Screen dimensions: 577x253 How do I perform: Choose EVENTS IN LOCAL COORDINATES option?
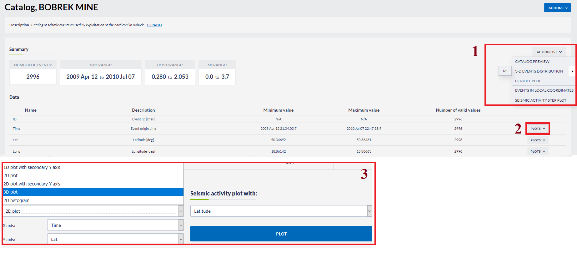coord(544,90)
